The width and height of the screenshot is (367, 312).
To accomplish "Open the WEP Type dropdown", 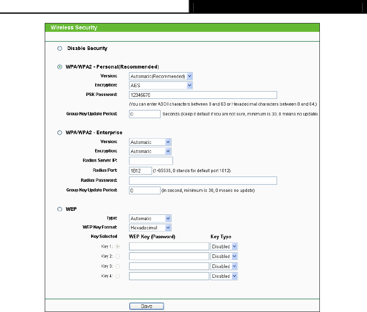I will pyautogui.click(x=150, y=218).
